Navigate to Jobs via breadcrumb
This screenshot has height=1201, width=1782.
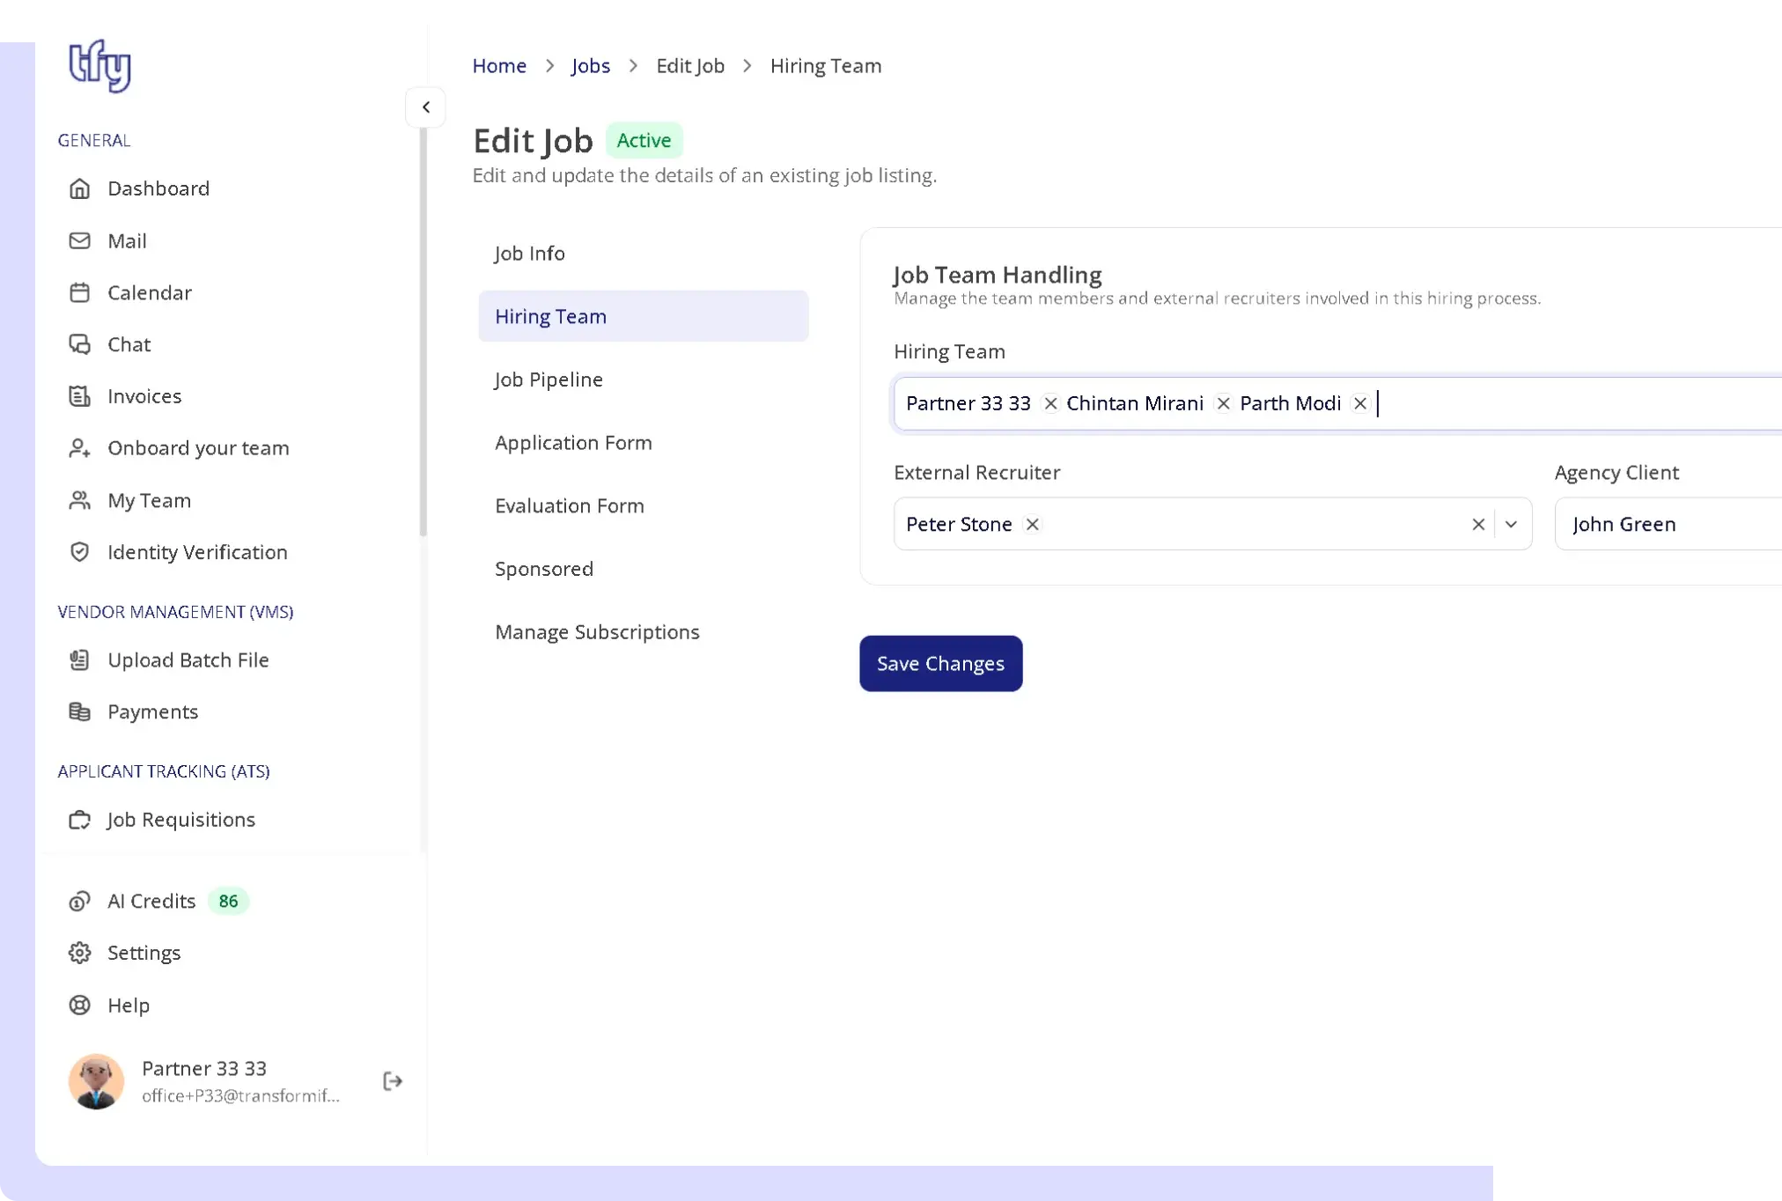click(590, 65)
